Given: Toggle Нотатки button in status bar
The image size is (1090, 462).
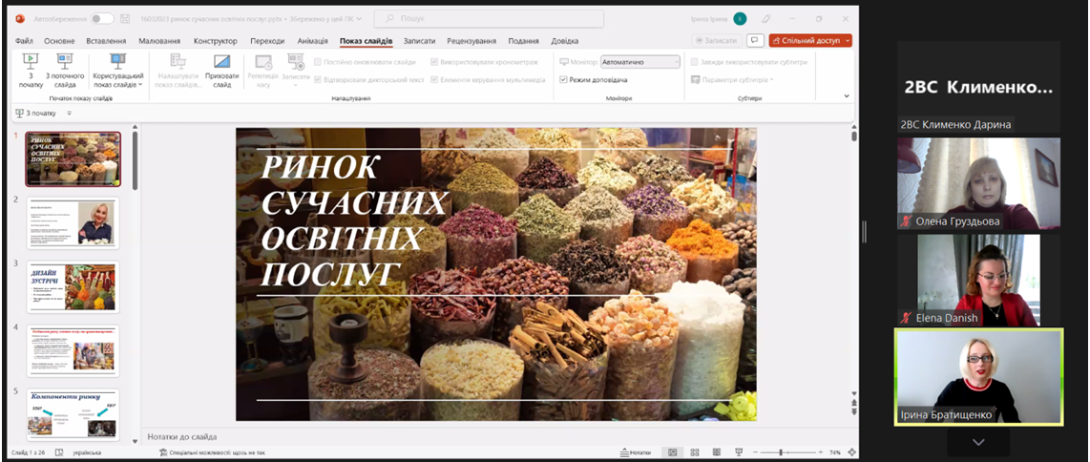Looking at the screenshot, I should (635, 452).
